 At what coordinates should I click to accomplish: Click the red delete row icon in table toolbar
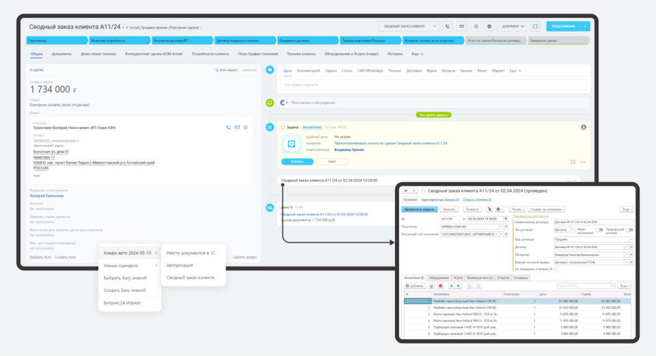[441, 286]
